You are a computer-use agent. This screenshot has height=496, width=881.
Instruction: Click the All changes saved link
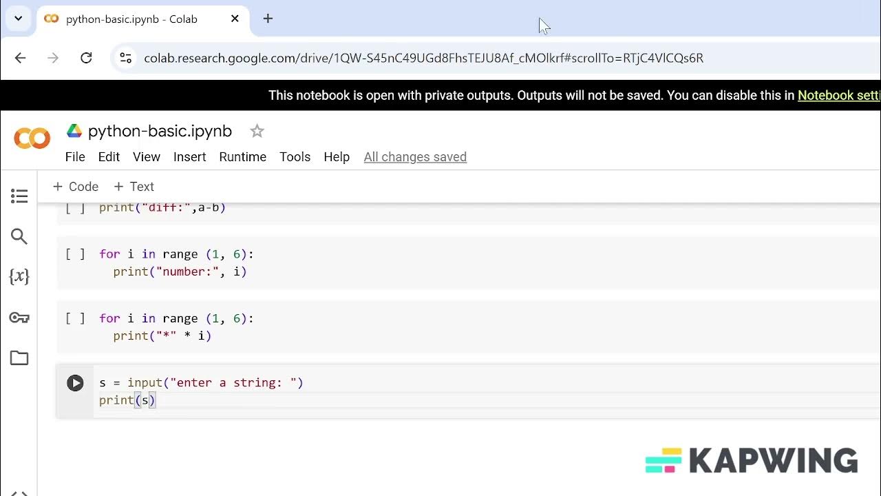tap(415, 157)
